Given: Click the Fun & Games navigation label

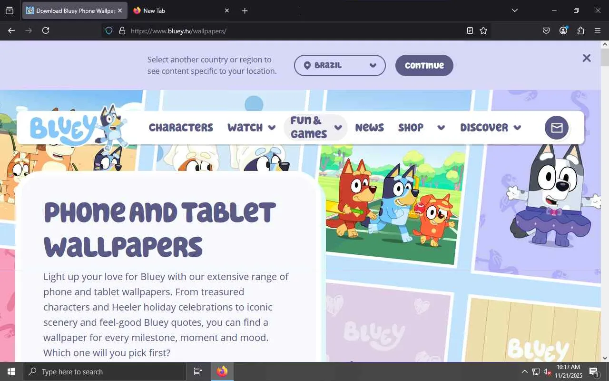Looking at the screenshot, I should (308, 127).
